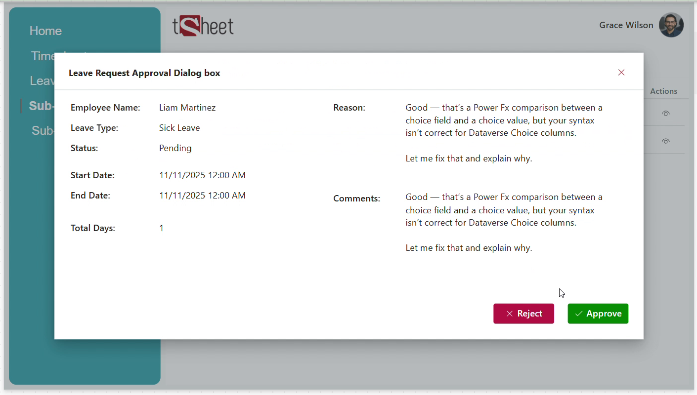Open the Timesheet sidebar item
697x395 pixels.
(x=42, y=55)
